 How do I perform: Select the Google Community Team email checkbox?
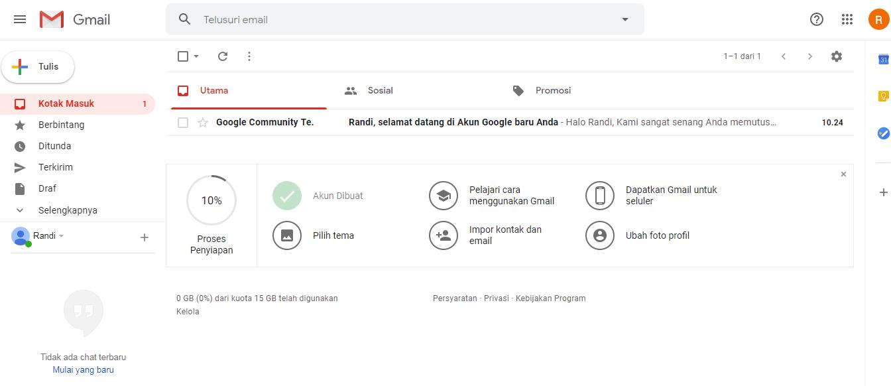click(x=183, y=123)
